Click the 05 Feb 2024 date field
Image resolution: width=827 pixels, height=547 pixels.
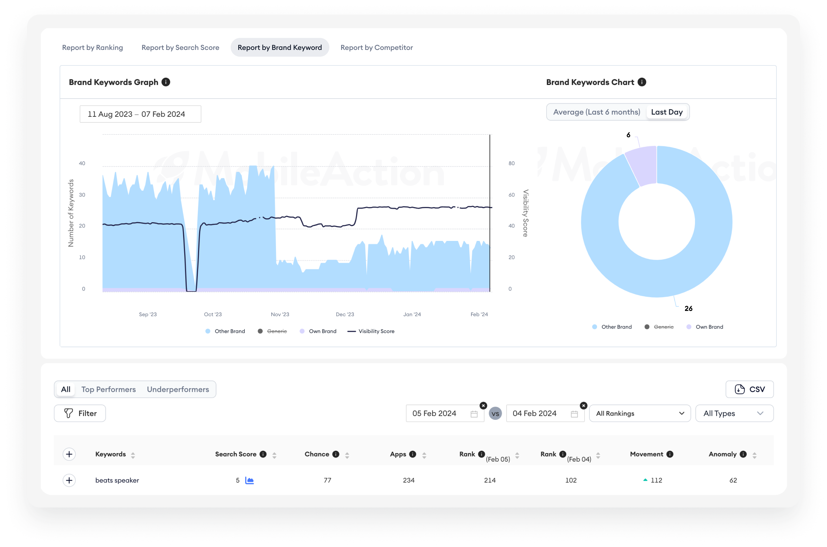click(x=445, y=414)
